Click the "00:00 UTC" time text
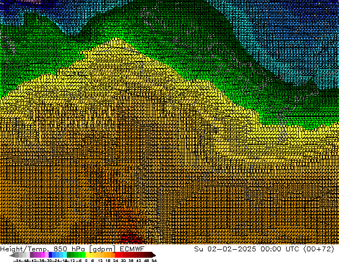The width and height of the screenshot is (339, 262). (x=280, y=249)
